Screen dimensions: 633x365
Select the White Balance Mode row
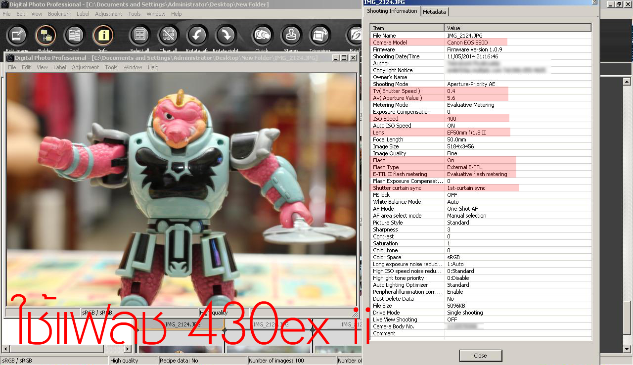click(481, 202)
